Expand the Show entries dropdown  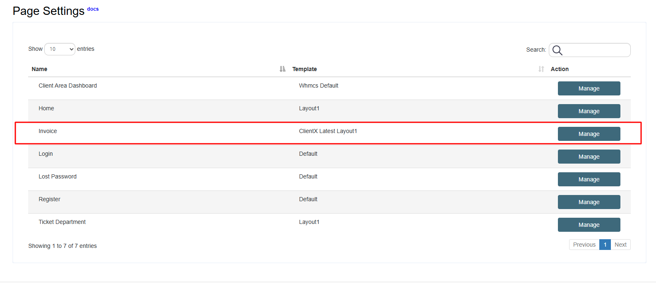(x=60, y=49)
